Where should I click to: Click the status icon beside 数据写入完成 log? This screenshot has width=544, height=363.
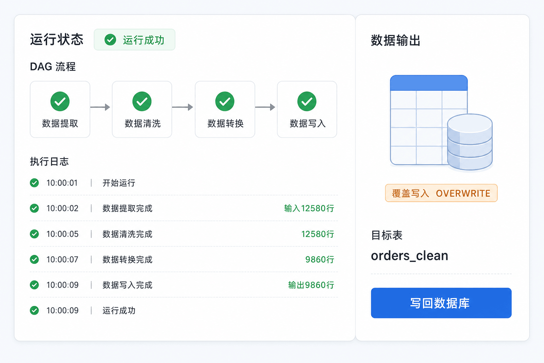[34, 285]
